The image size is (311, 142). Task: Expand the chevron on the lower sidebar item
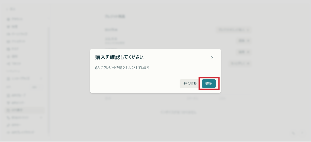41,117
